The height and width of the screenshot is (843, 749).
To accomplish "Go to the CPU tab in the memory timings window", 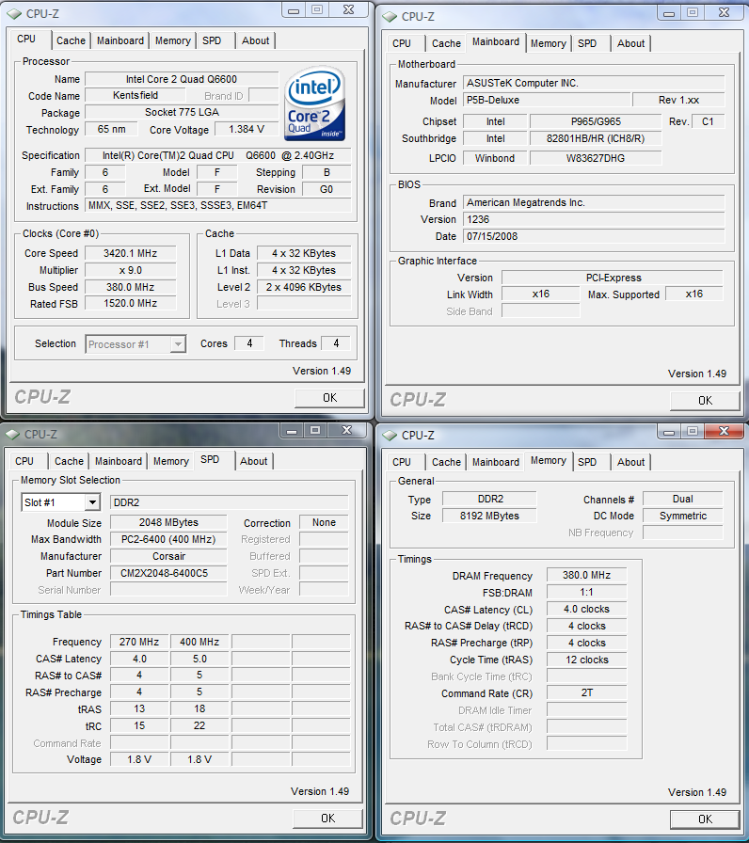I will coord(402,462).
